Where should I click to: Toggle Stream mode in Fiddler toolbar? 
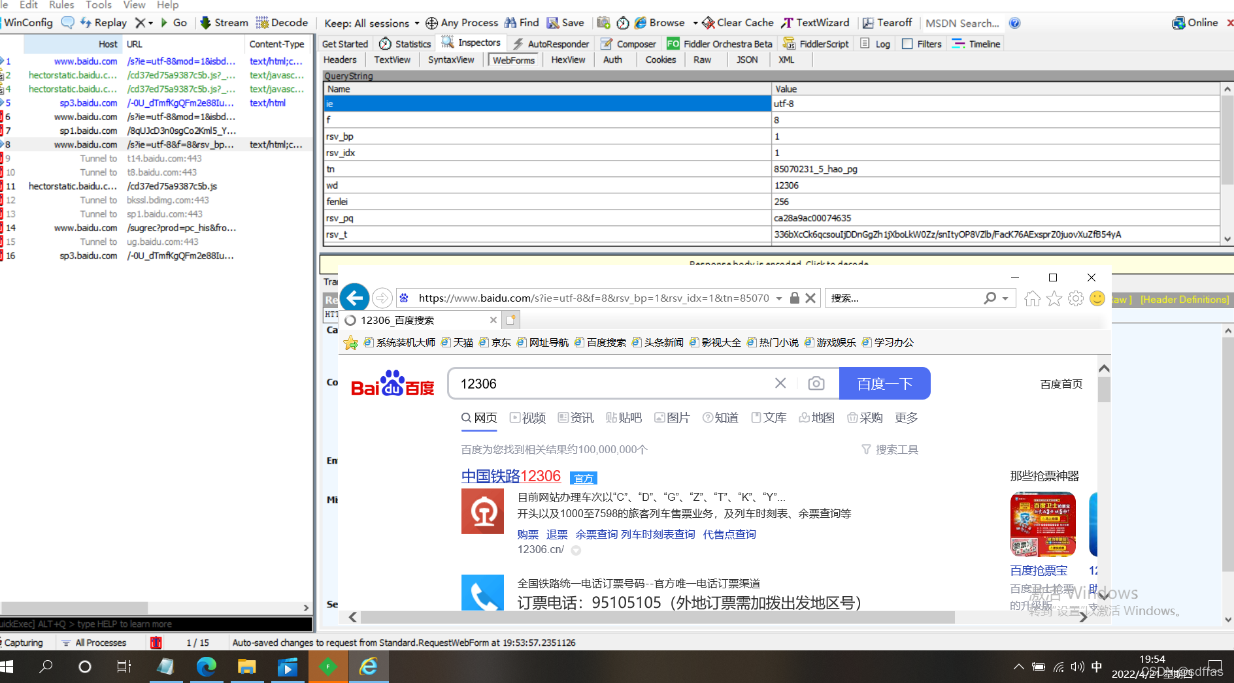tap(224, 23)
